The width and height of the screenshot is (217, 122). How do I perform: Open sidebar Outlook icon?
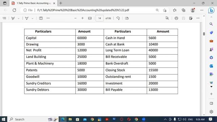pos(211,66)
